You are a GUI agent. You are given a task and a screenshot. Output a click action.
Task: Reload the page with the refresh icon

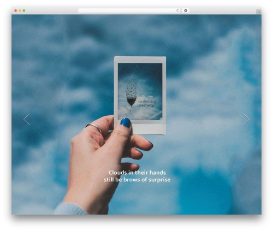point(177,11)
